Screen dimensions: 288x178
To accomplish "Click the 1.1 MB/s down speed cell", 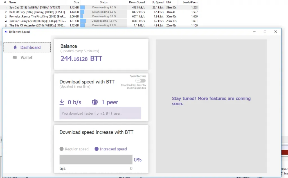I will pos(139,25).
